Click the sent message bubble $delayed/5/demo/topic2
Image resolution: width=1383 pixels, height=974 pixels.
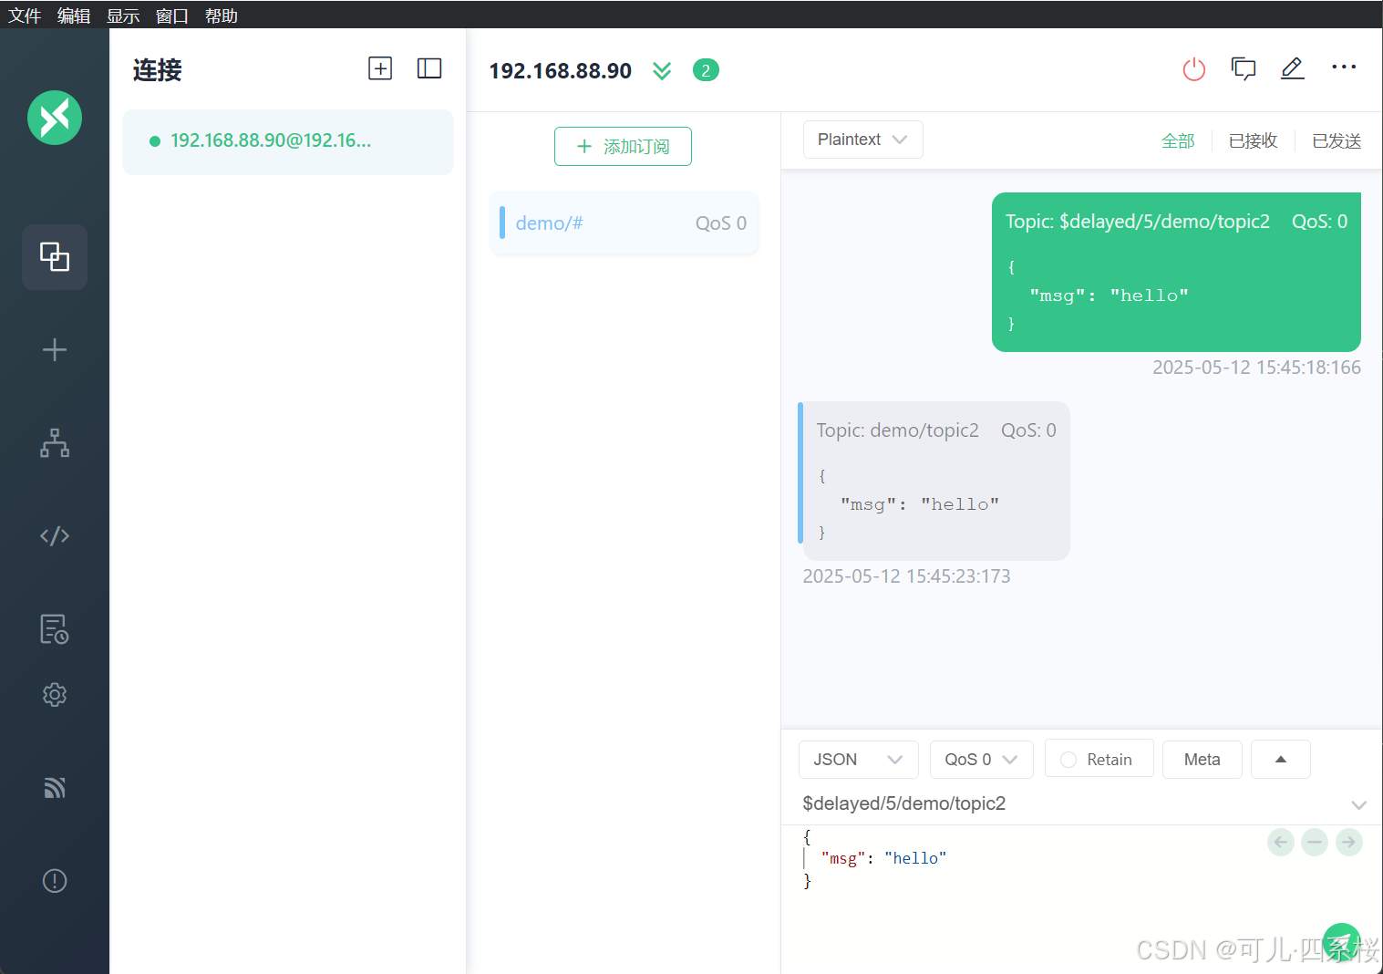1176,272
